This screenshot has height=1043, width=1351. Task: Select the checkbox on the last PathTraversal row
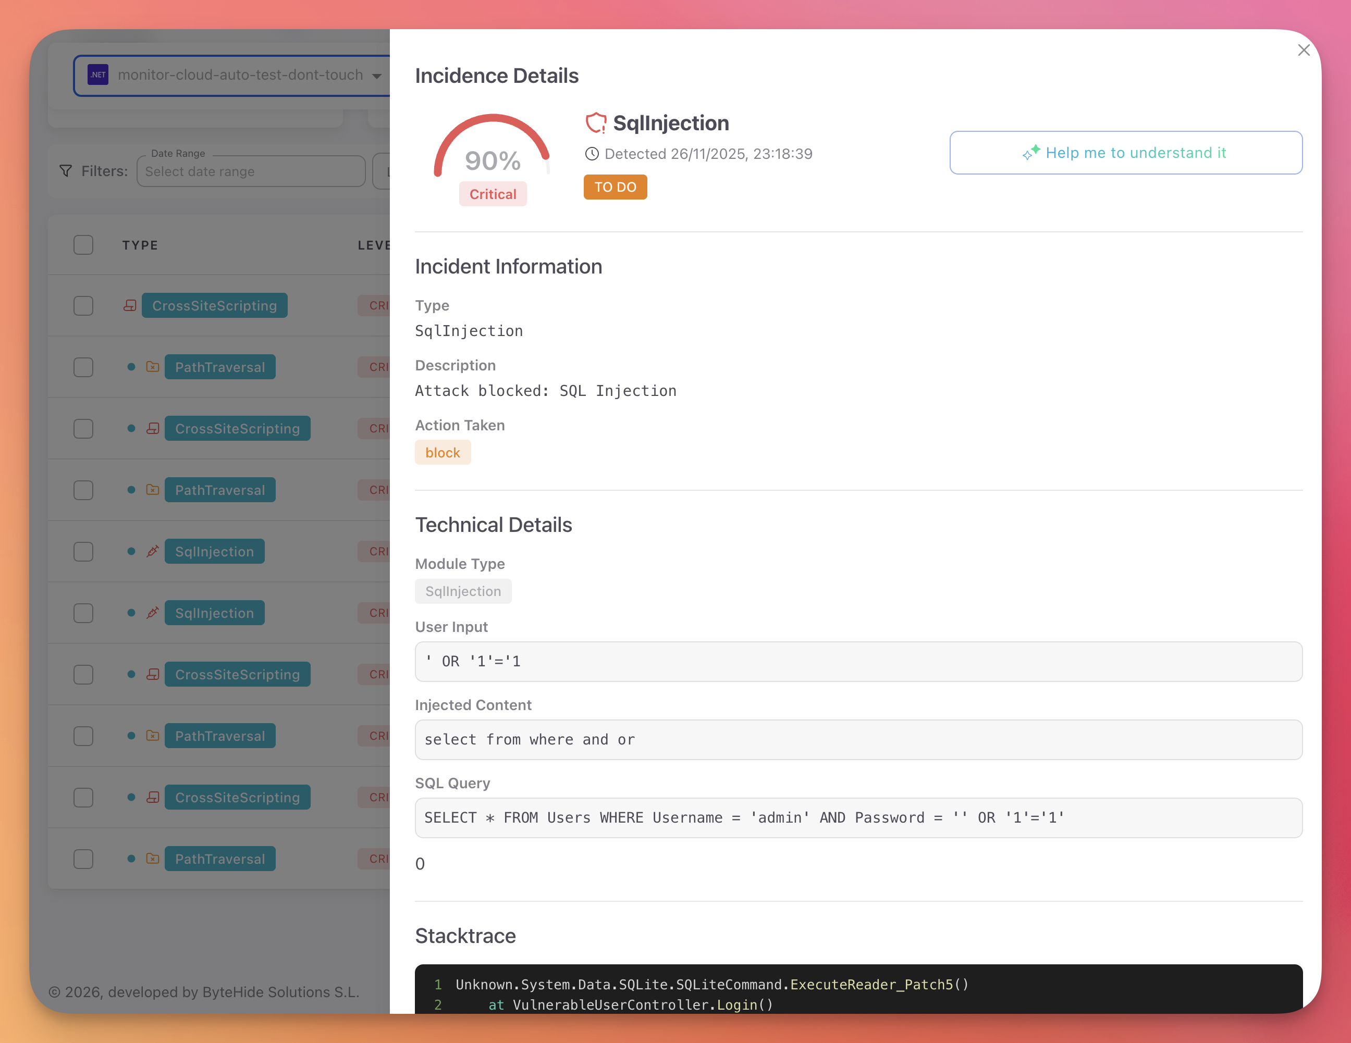tap(83, 859)
